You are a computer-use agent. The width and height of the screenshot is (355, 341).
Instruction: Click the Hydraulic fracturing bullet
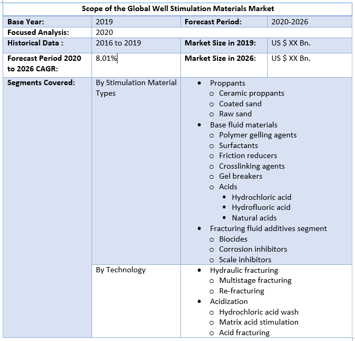[244, 270]
